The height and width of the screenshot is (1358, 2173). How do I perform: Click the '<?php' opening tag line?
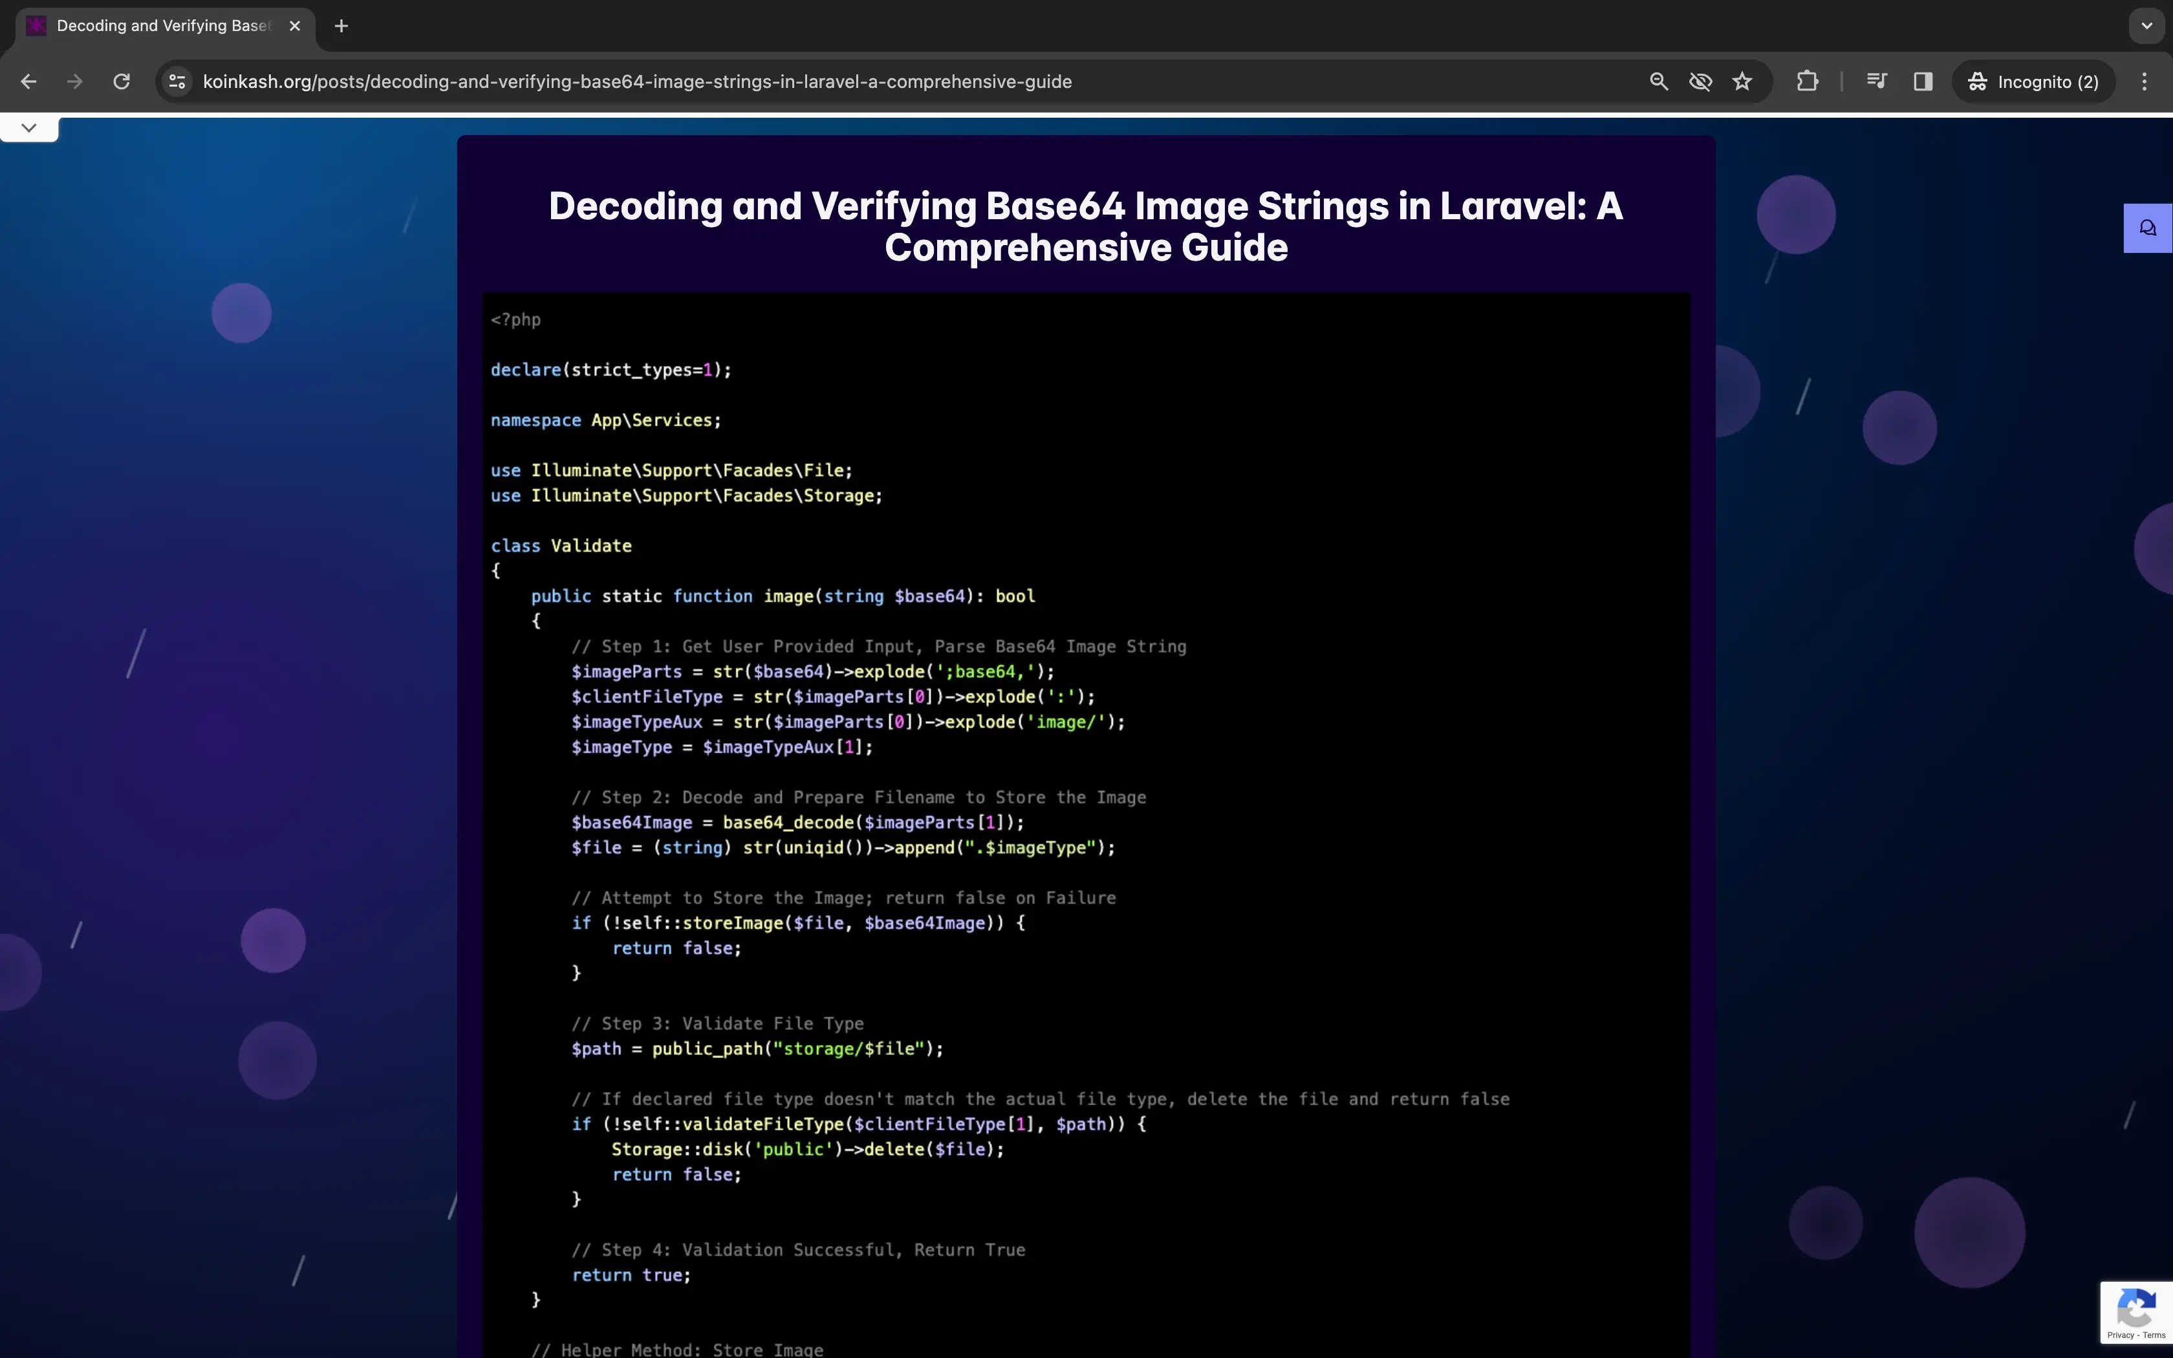515,319
